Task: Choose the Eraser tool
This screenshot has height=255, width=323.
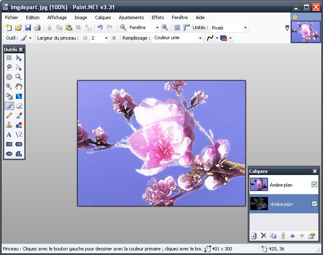Action: pyautogui.click(x=19, y=105)
